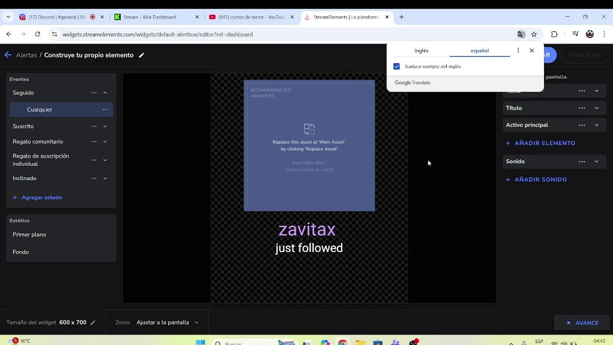Image resolution: width=613 pixels, height=345 pixels.
Task: Close the StreamElements browser tab
Action: (x=387, y=17)
